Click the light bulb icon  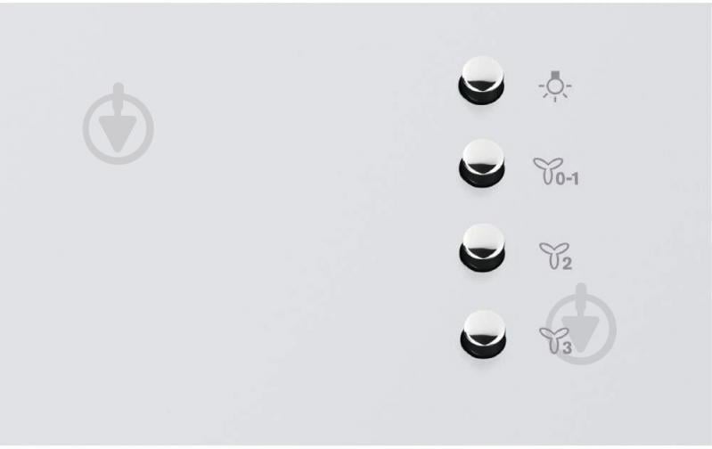pos(555,86)
